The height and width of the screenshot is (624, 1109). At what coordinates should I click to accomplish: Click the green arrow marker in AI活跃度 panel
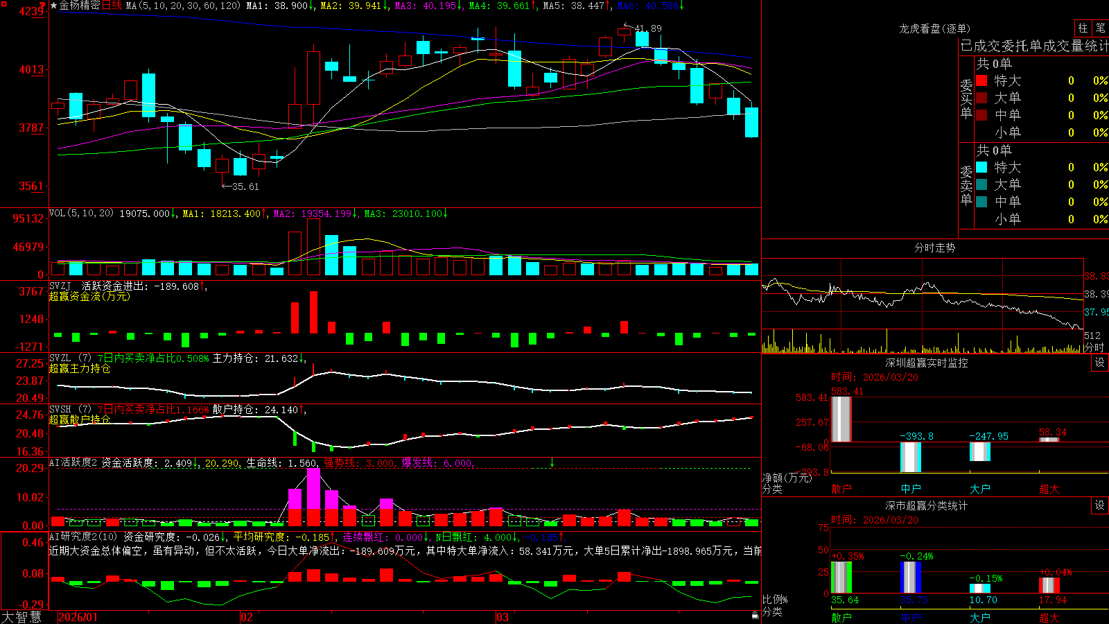[x=552, y=462]
